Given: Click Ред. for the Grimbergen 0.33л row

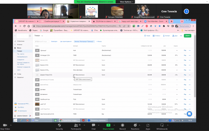Looking at the screenshot, I should tap(185, 55).
